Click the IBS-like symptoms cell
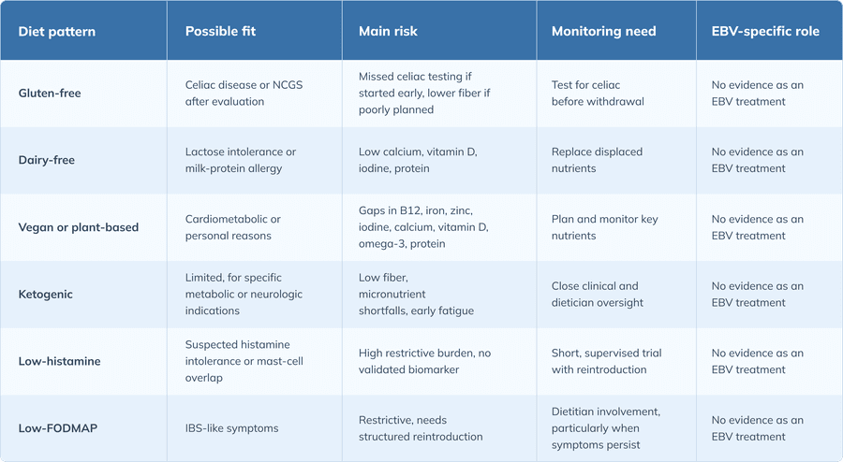 231,428
